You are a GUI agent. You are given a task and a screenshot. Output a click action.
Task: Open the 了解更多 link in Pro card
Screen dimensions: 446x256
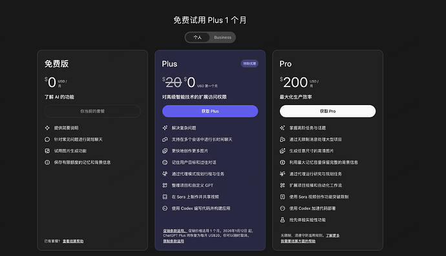click(x=332, y=235)
